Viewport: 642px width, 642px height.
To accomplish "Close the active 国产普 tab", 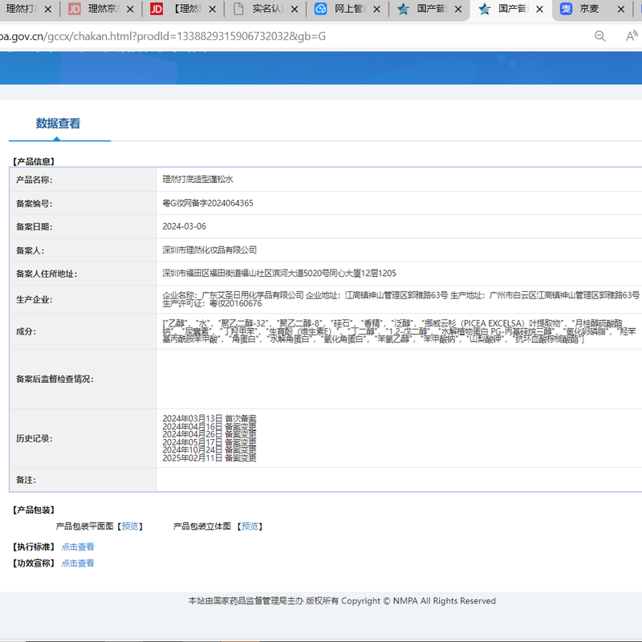I will pyautogui.click(x=540, y=10).
